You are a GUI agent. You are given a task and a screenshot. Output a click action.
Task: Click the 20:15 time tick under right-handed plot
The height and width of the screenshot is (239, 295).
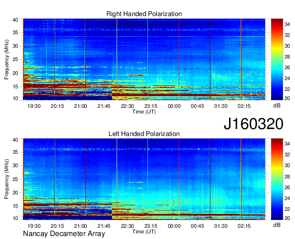point(57,106)
